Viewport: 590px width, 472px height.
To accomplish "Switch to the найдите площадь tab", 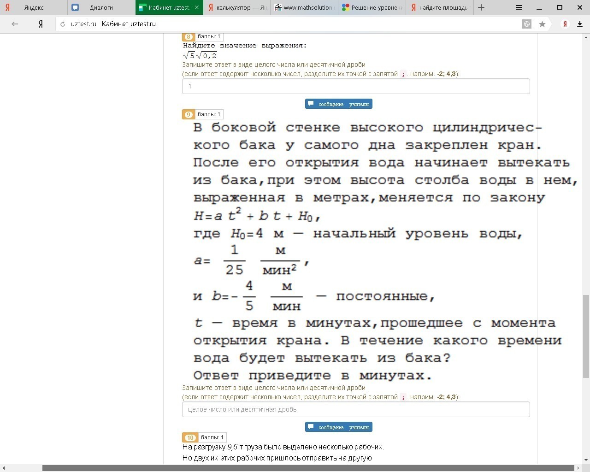I will click(x=440, y=7).
